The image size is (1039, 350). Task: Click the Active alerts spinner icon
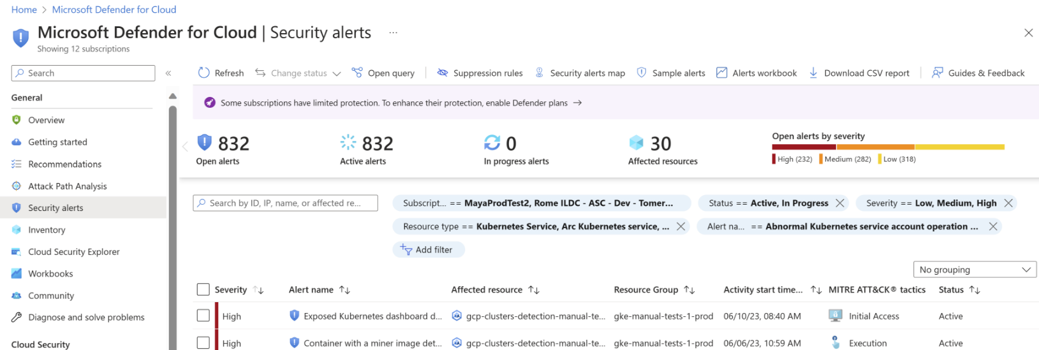348,142
